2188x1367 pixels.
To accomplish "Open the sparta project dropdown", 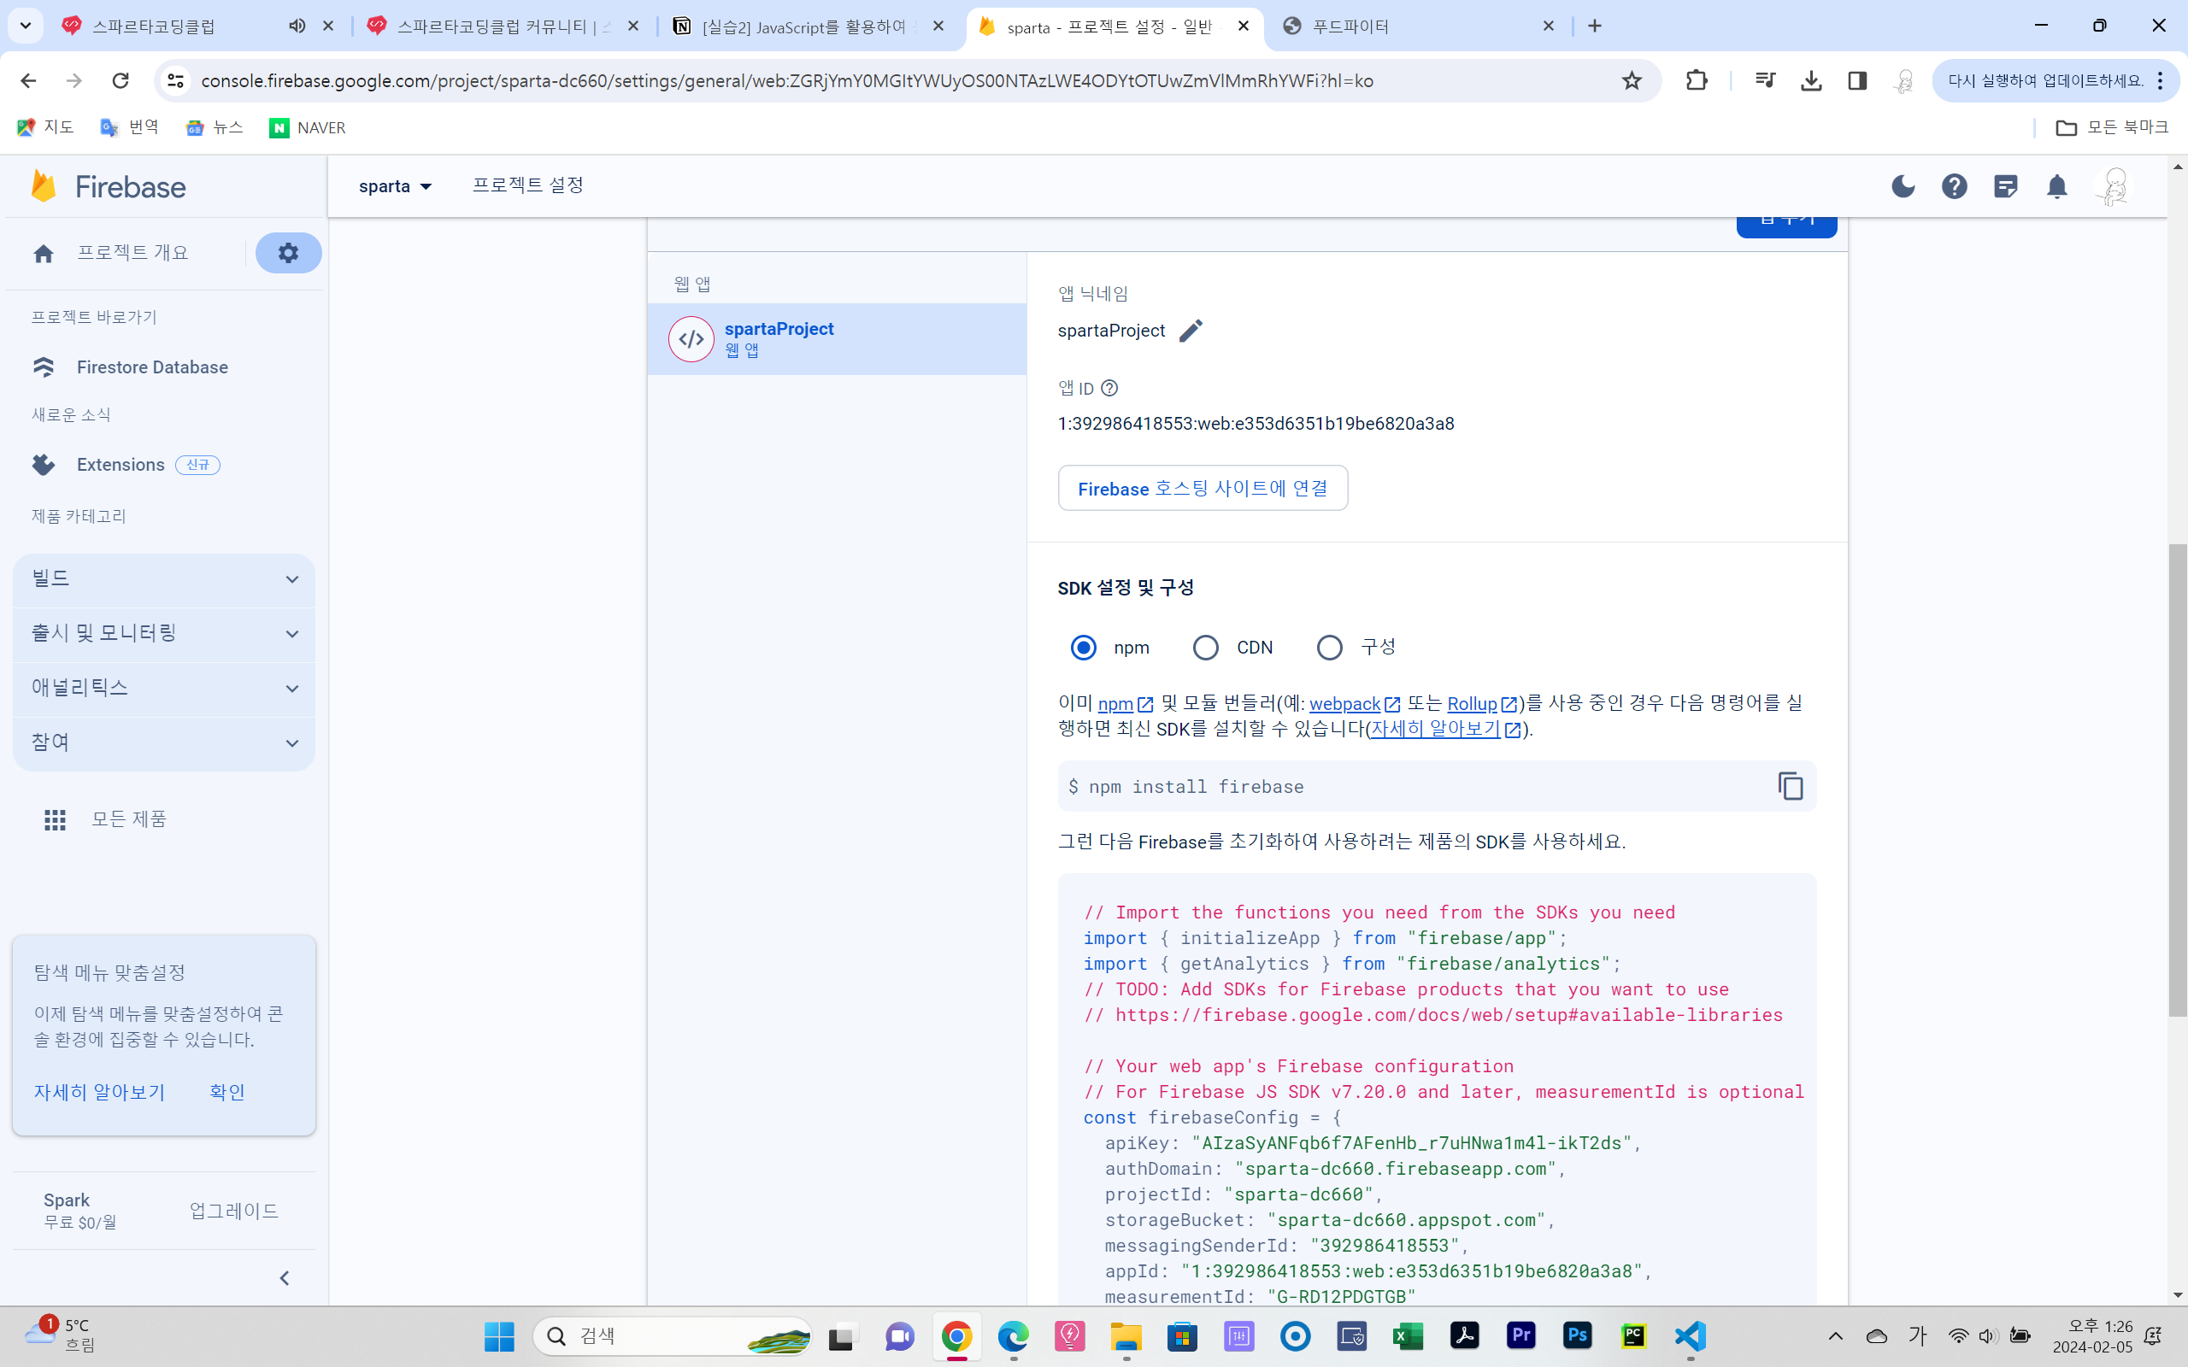I will (395, 186).
